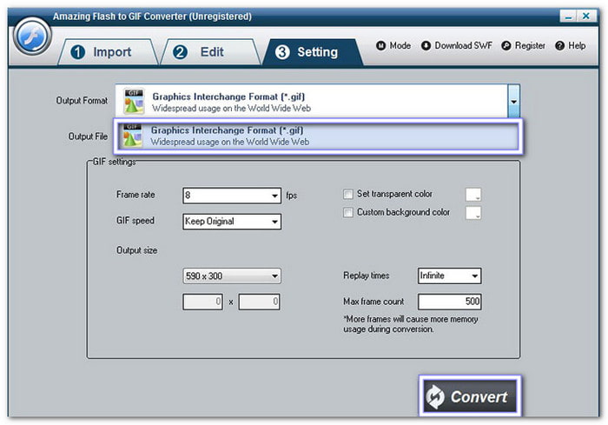Image resolution: width=608 pixels, height=425 pixels.
Task: Click the Output Format label
Action: tap(82, 101)
